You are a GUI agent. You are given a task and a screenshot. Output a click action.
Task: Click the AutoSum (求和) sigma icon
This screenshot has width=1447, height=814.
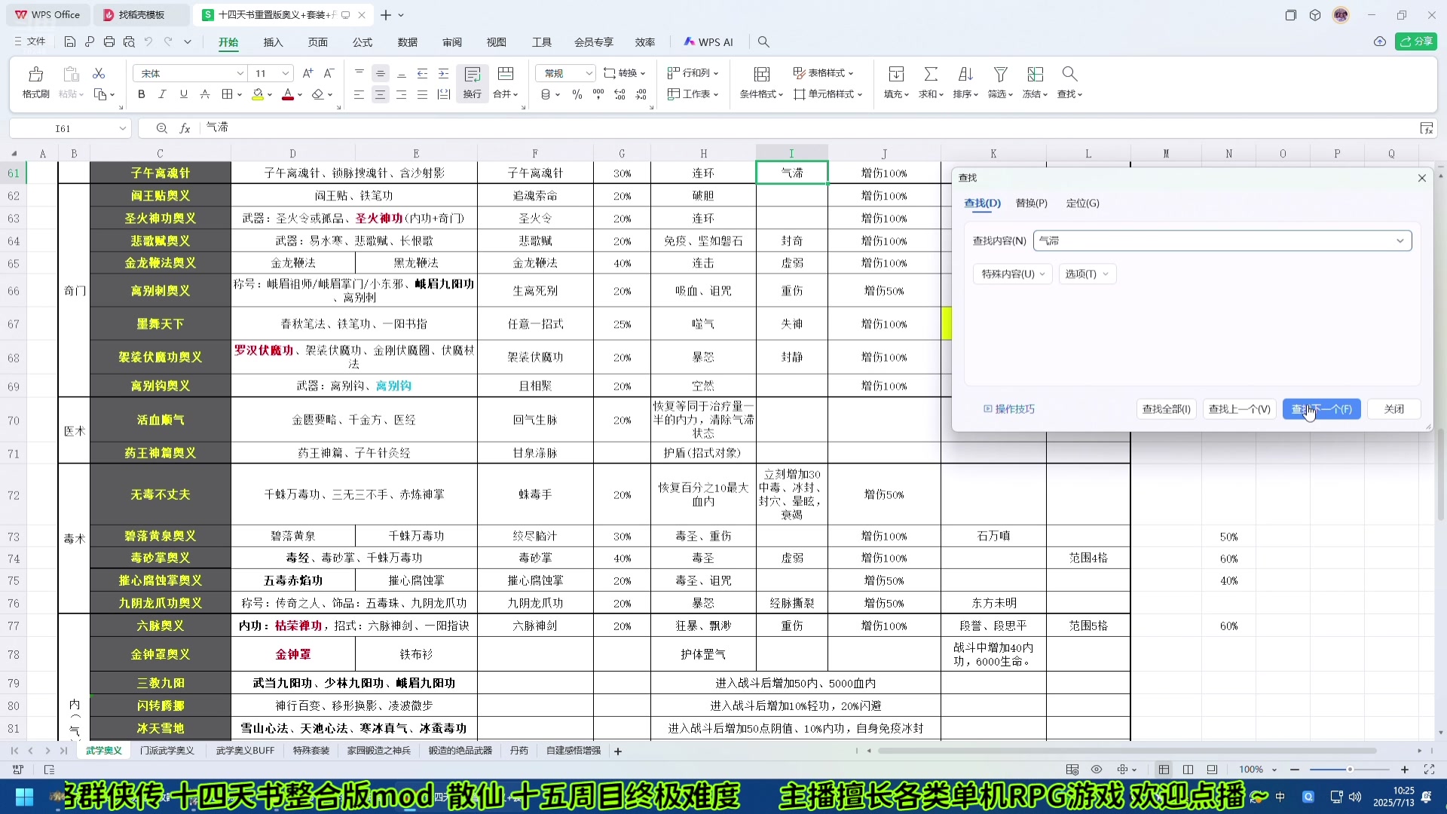(x=931, y=81)
